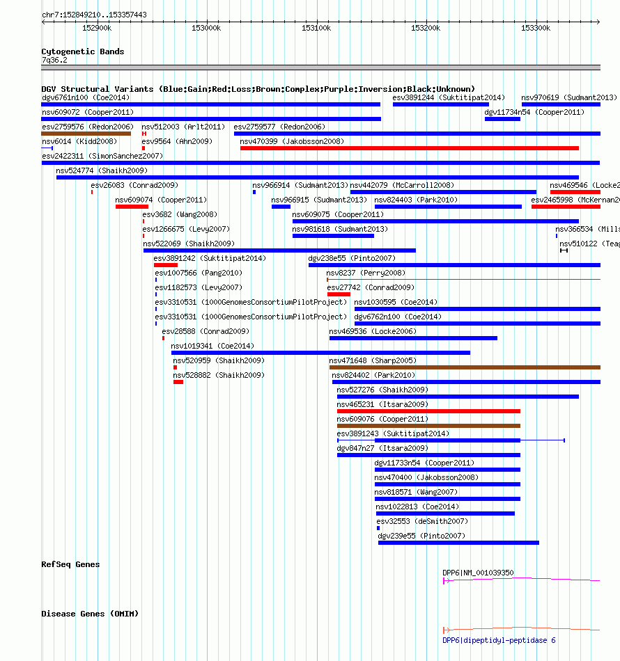
Task: Click the nsv470400 (Jakobsson2008) label
Action: [427, 477]
